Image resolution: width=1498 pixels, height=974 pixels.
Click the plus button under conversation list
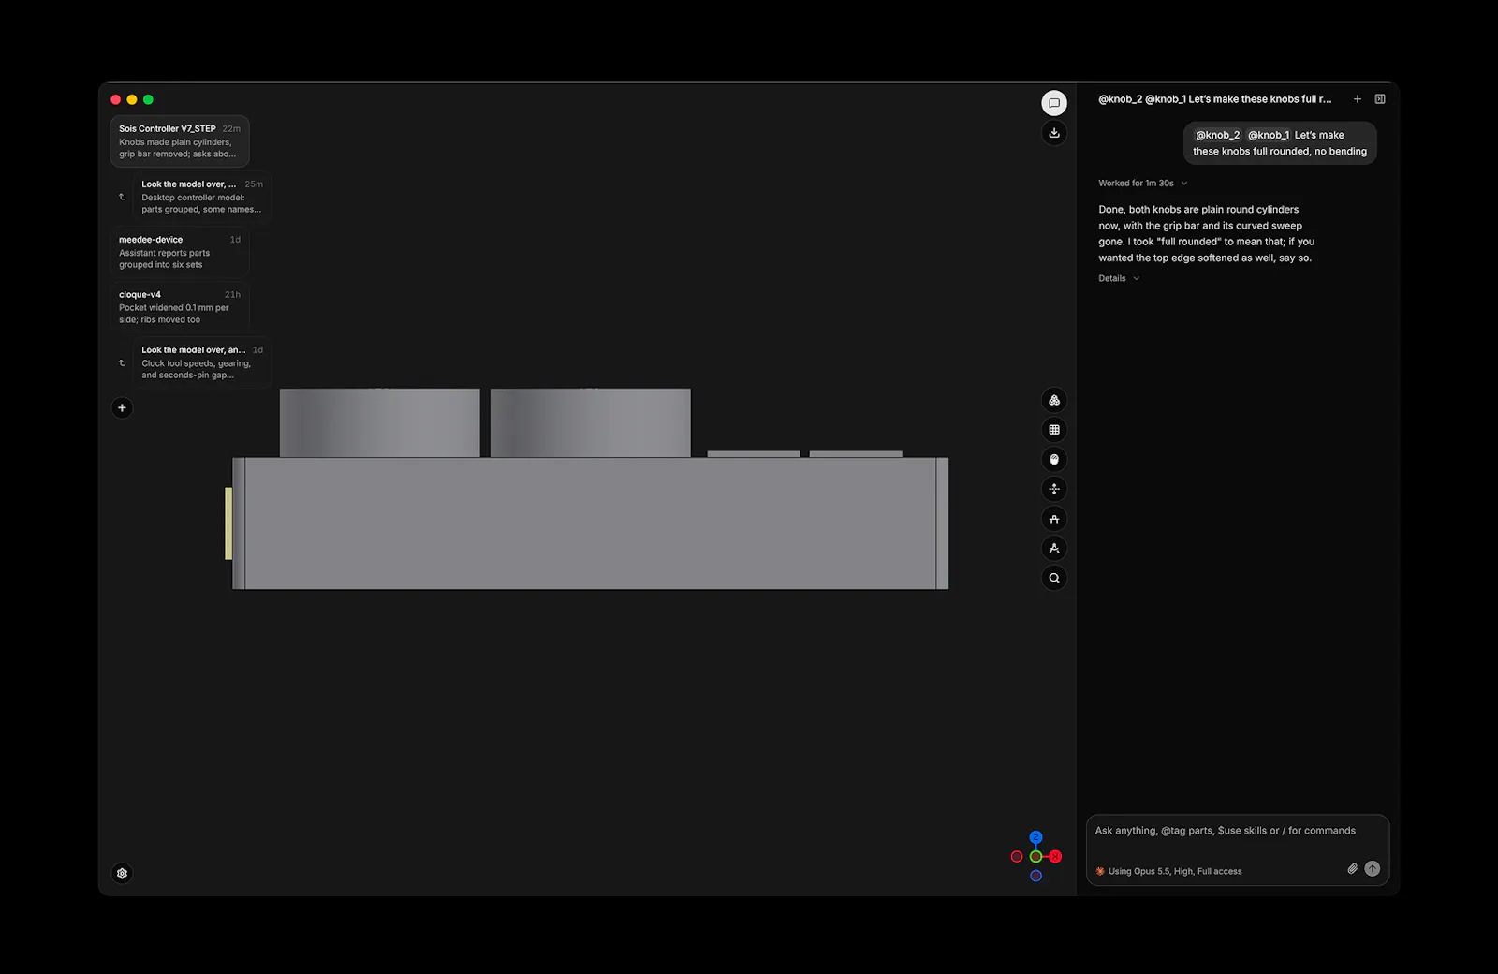122,407
